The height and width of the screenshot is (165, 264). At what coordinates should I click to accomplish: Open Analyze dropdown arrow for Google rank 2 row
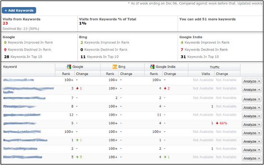click(x=259, y=150)
